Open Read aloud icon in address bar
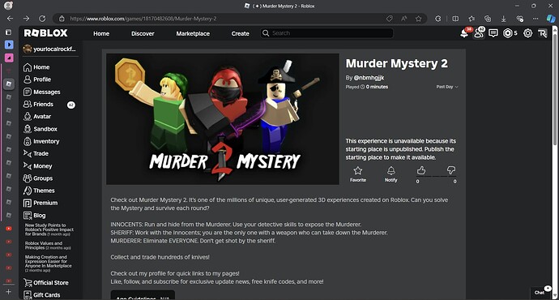Viewport: 559px width, 300px height. click(x=404, y=19)
